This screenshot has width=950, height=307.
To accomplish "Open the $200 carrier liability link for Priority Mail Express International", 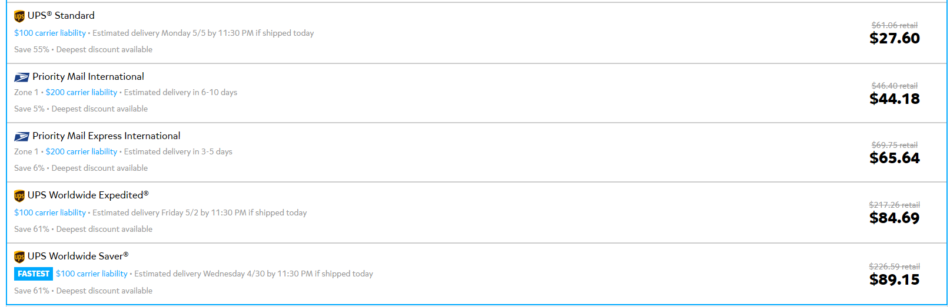I will pos(81,151).
